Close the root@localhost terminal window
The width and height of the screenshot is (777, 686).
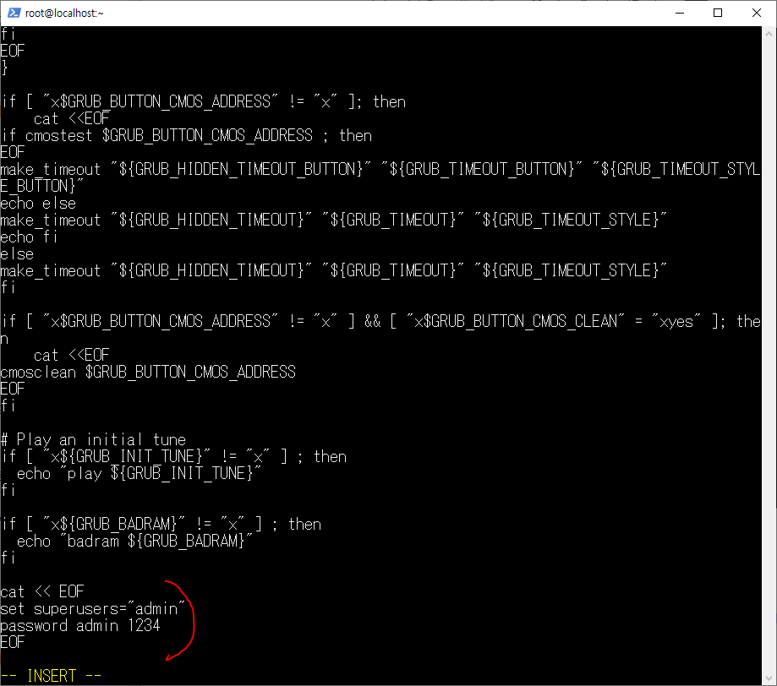756,13
